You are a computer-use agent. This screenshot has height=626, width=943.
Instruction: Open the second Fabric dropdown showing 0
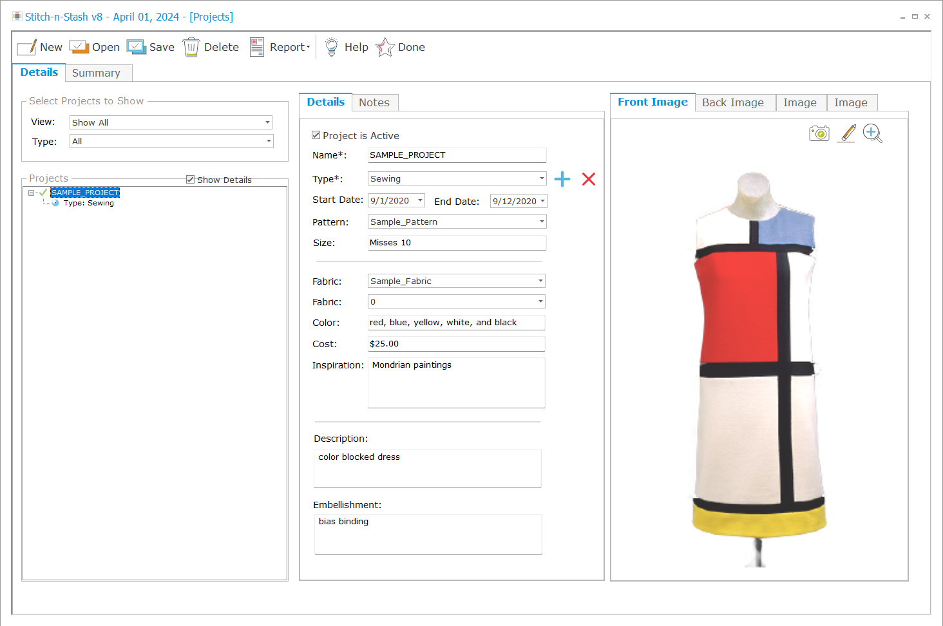pyautogui.click(x=457, y=301)
